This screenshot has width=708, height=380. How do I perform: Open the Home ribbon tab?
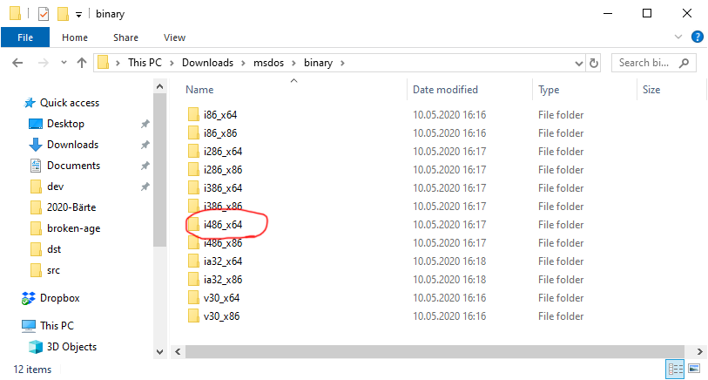(x=75, y=37)
